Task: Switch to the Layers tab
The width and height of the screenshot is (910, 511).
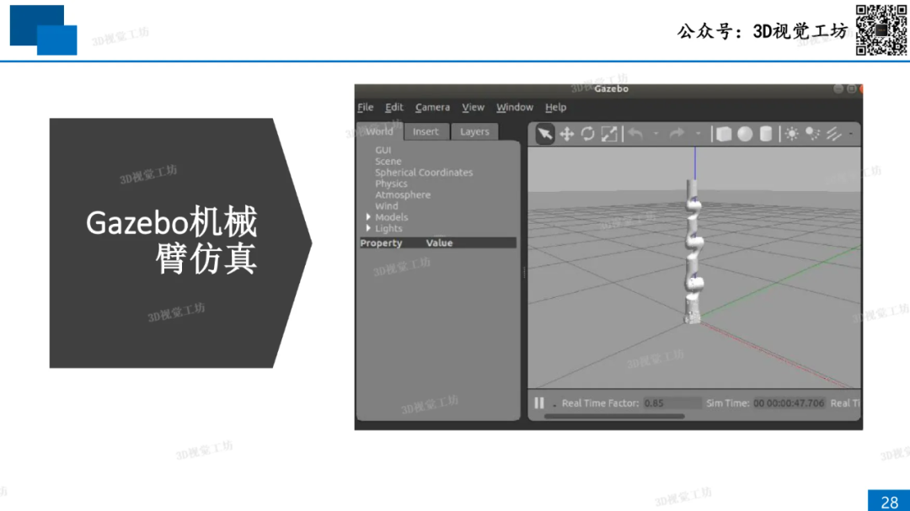Action: coord(474,132)
